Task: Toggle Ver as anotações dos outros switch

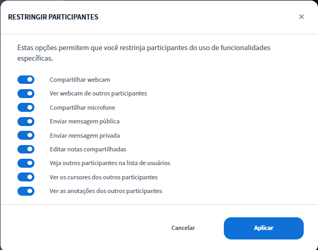Action: pyautogui.click(x=26, y=191)
